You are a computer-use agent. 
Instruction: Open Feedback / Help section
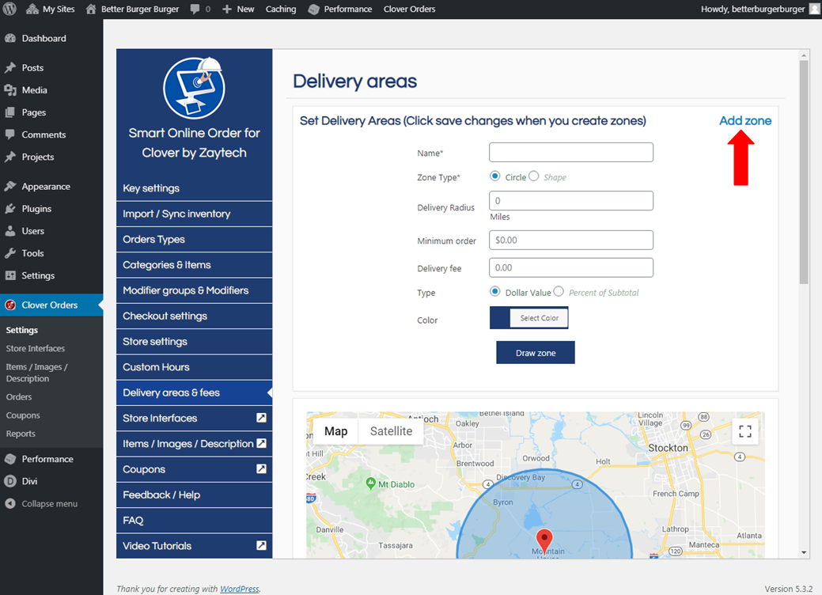(x=194, y=495)
